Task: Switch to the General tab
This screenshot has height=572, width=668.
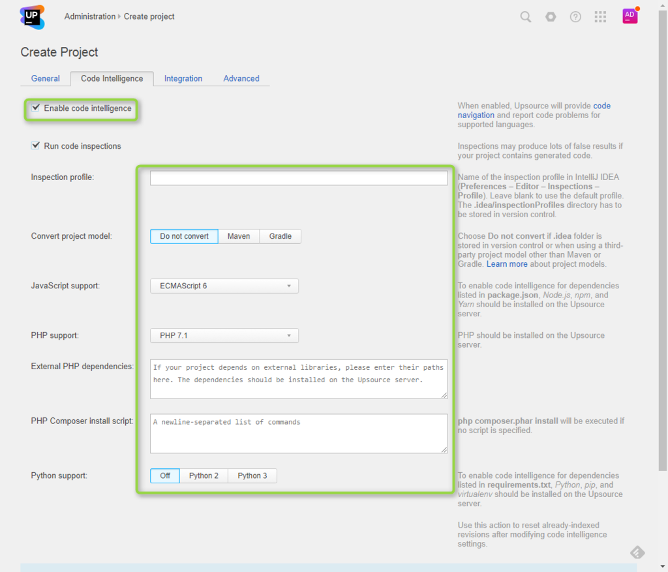Action: [x=45, y=78]
